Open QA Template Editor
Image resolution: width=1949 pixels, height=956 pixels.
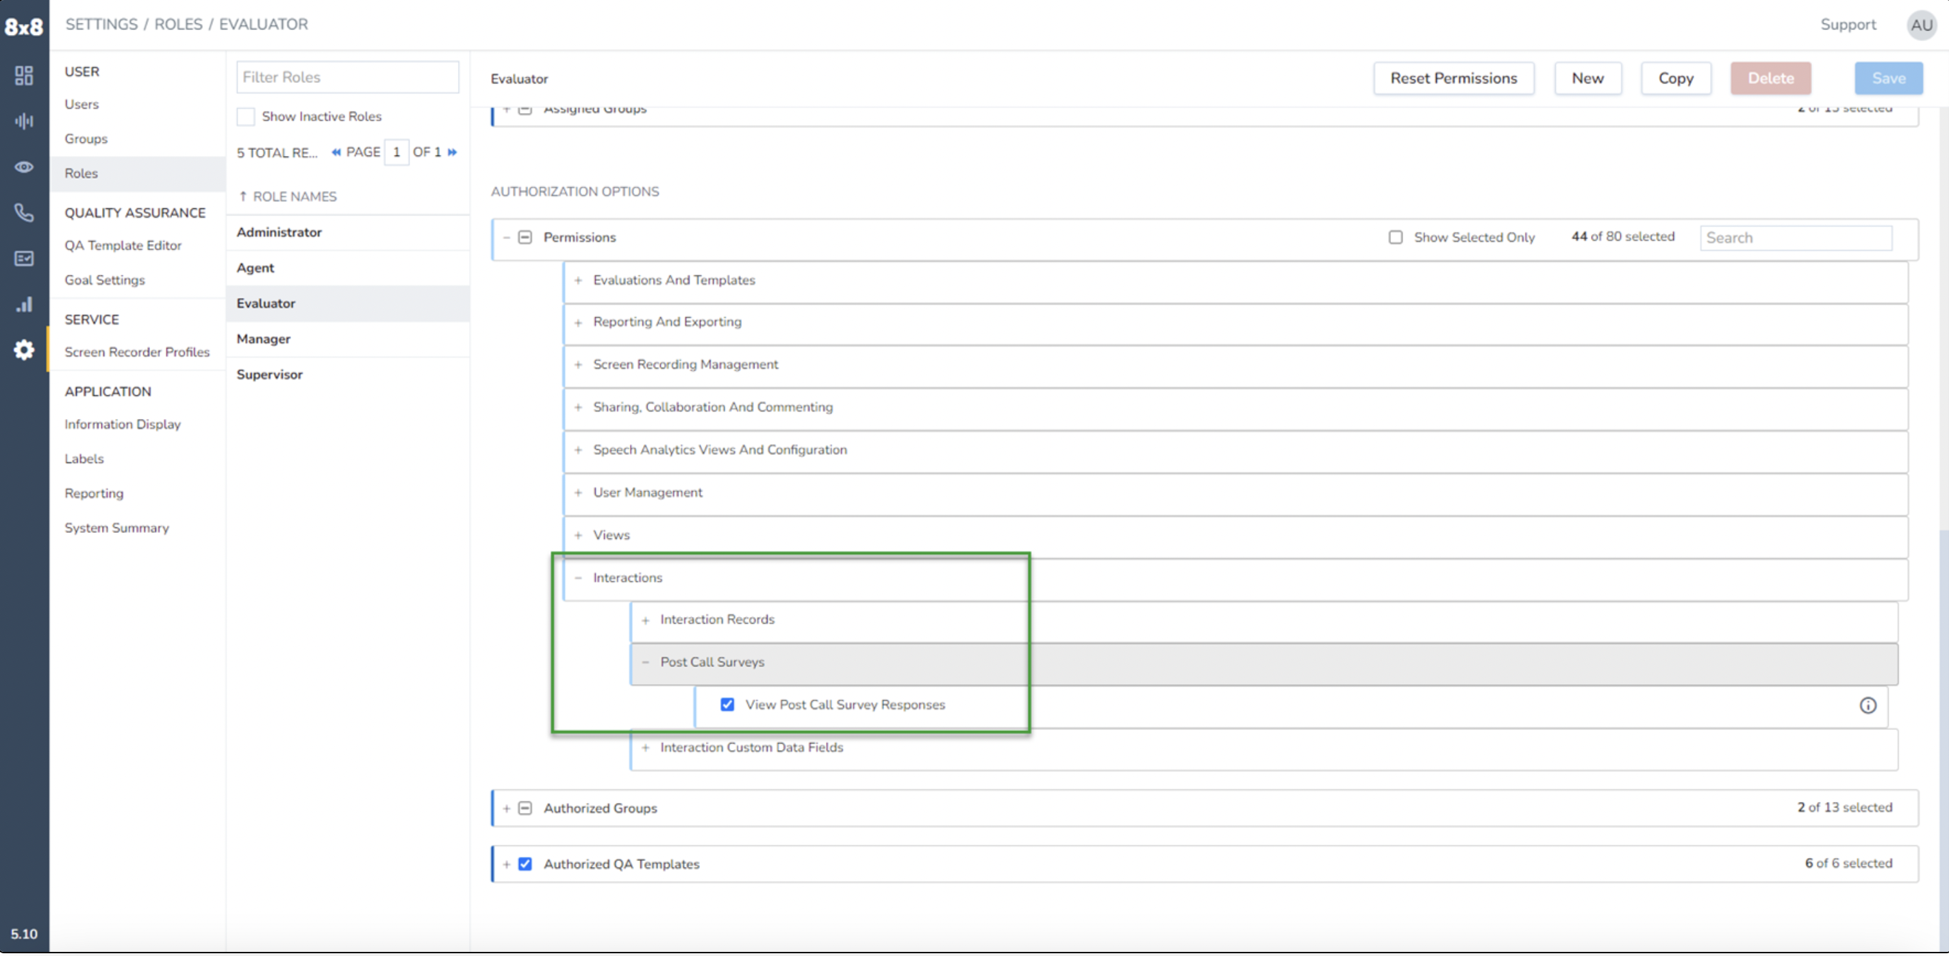click(x=123, y=246)
